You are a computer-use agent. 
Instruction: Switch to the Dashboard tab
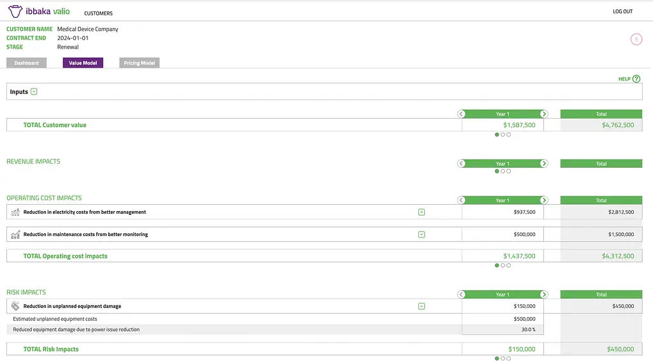click(x=27, y=63)
